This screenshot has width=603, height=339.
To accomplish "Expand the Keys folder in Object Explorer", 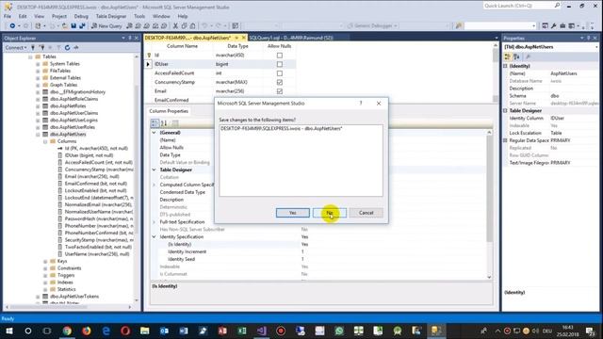I will (45, 262).
